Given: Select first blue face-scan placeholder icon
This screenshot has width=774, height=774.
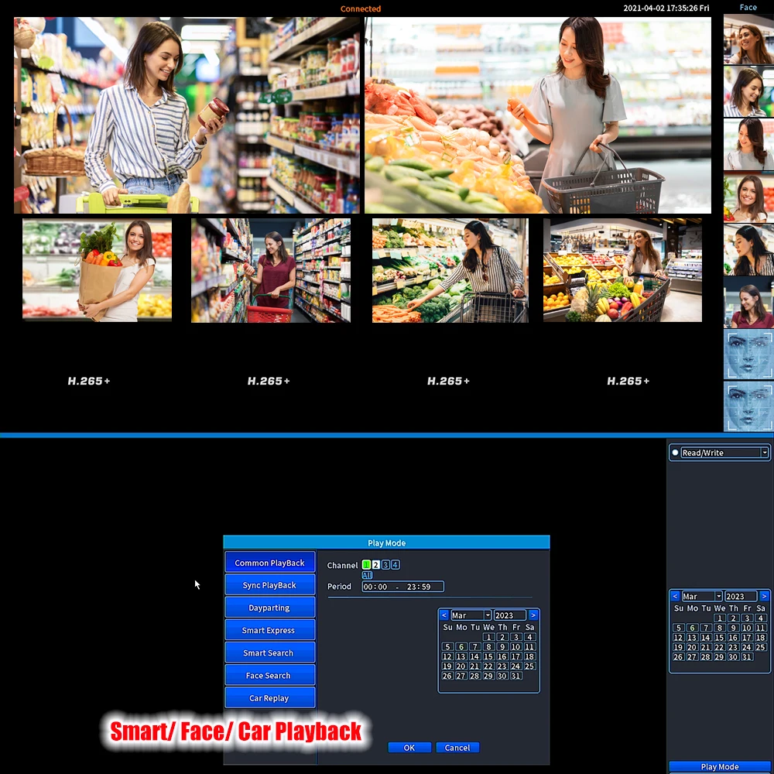Looking at the screenshot, I should tap(748, 355).
